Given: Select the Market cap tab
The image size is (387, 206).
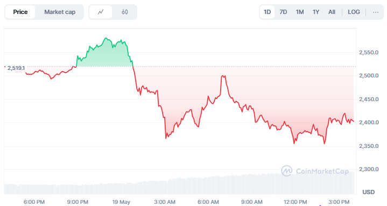Looking at the screenshot, I should (x=60, y=12).
